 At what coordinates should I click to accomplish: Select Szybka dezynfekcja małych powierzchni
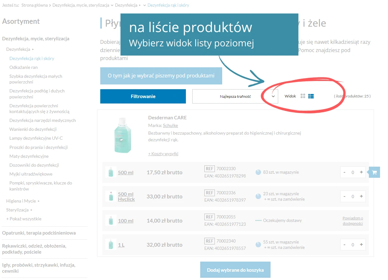(36, 79)
